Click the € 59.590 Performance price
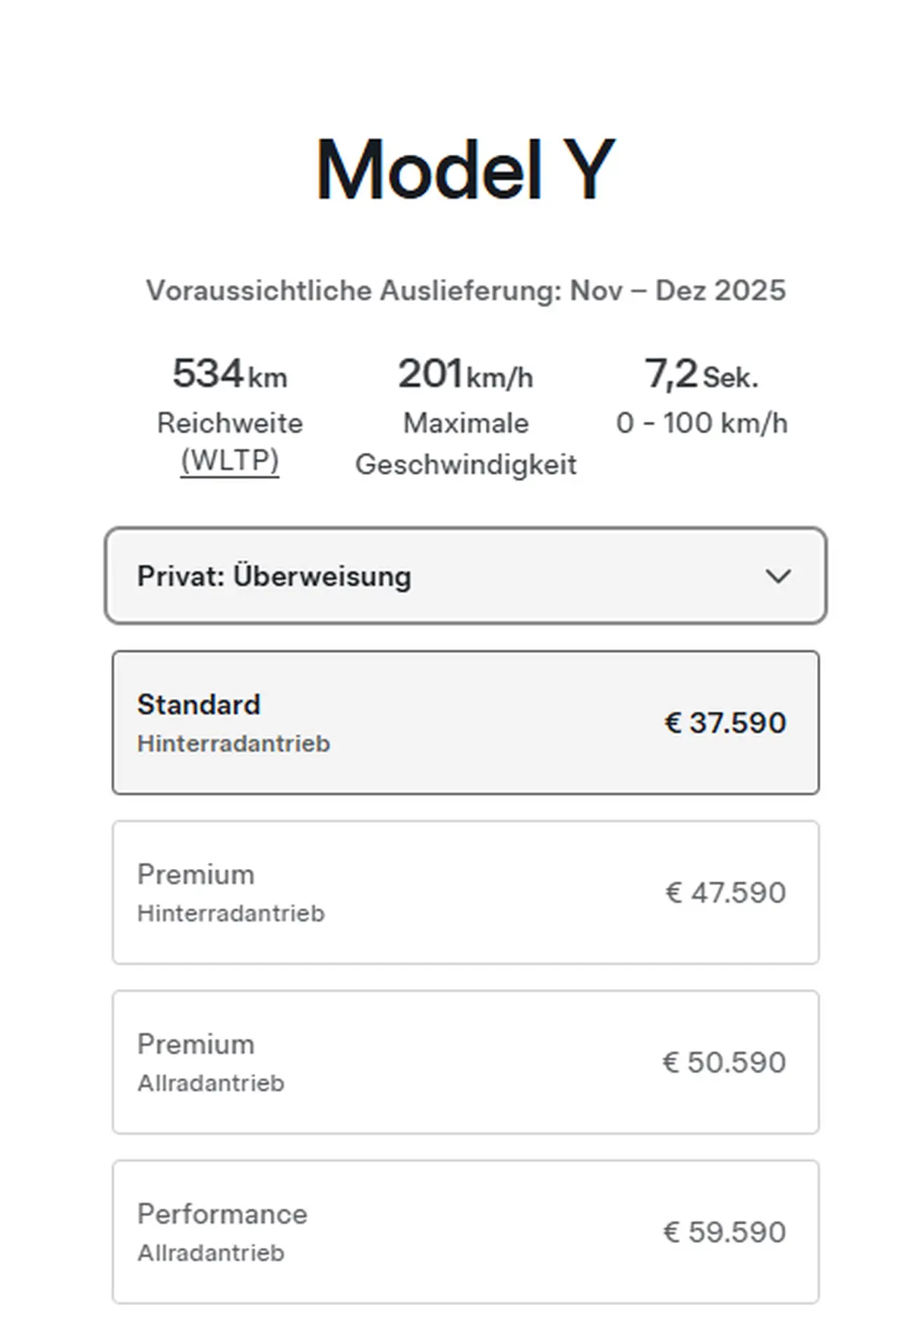Viewport: 911px width, 1321px height. pyautogui.click(x=724, y=1231)
